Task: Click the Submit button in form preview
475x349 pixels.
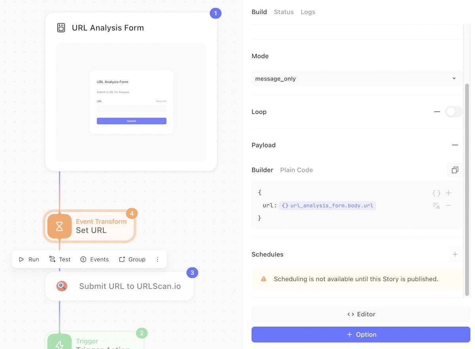Action: 131,121
